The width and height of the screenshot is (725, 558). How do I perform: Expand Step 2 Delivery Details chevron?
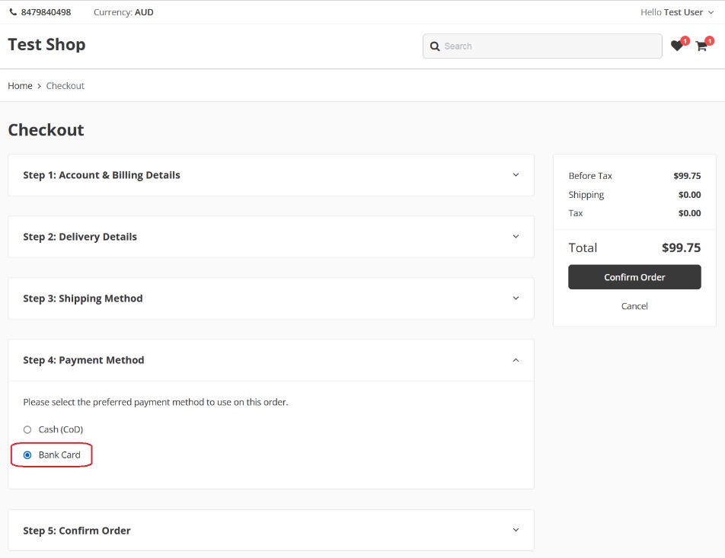coord(516,237)
